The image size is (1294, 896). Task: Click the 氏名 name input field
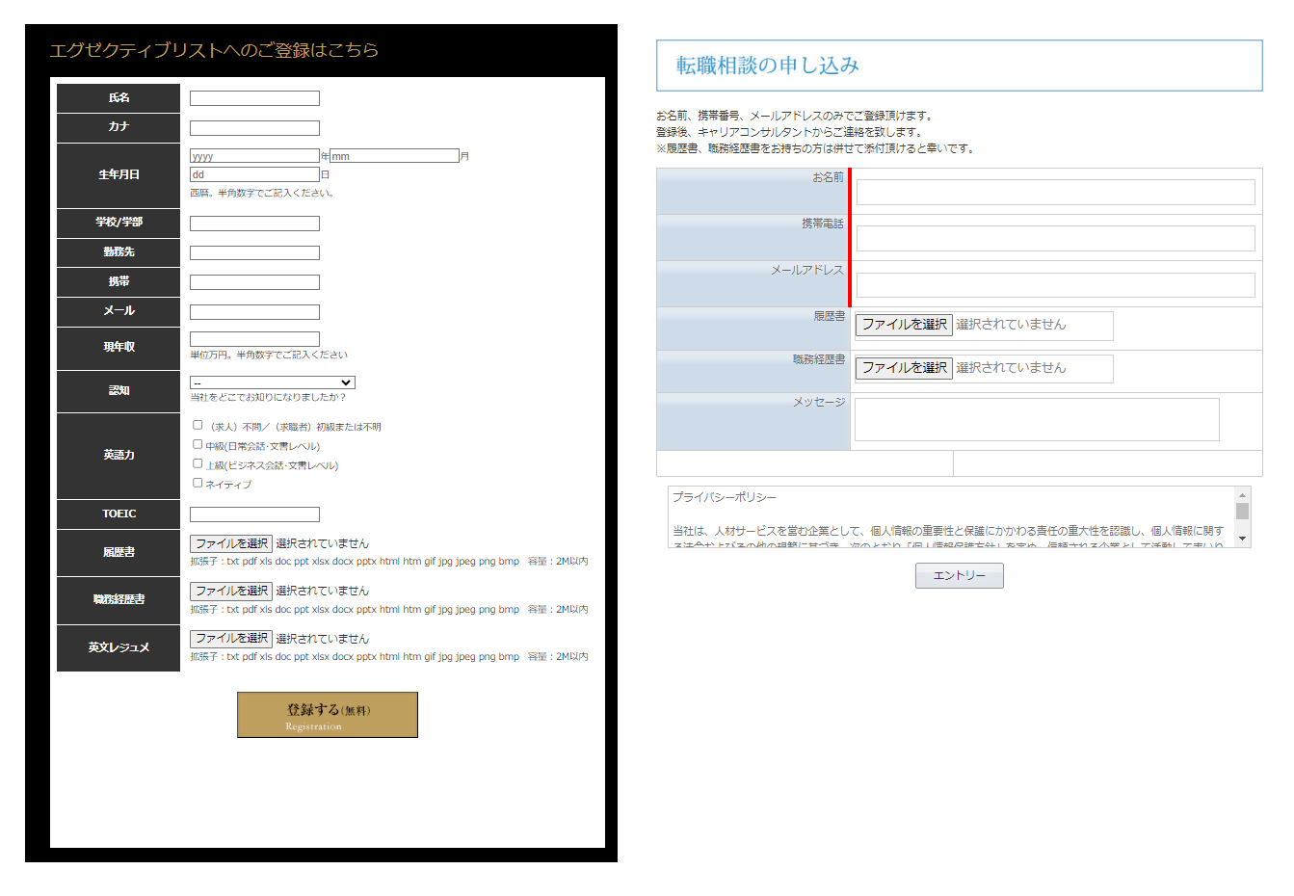[254, 98]
